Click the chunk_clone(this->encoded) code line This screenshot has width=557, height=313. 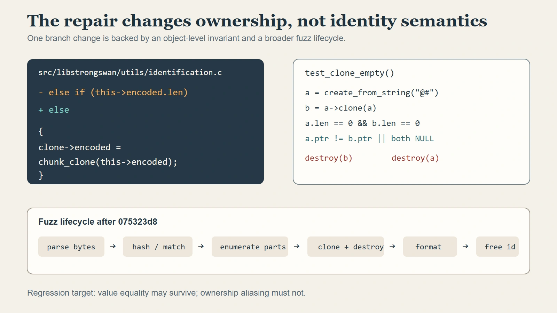[108, 162]
